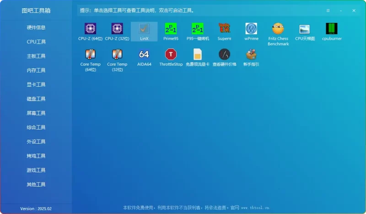Viewport: 366px width, 214px height.
Task: Click the LinX tool icon
Action: point(144,29)
